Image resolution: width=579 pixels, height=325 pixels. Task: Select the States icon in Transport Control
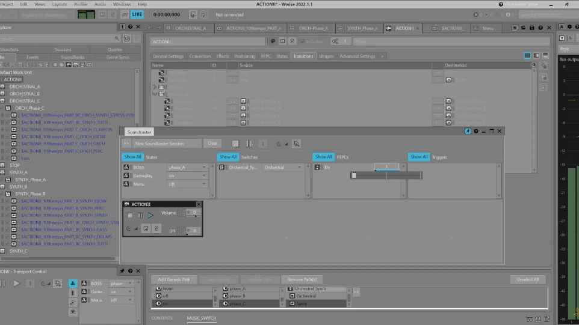[73, 284]
